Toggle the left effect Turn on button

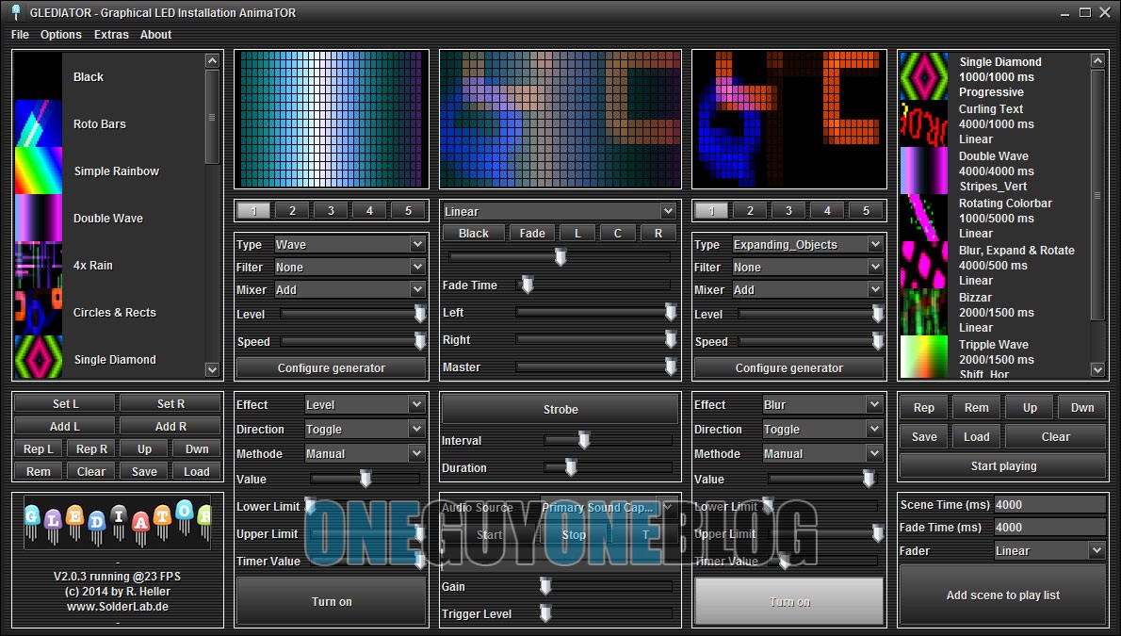point(332,601)
